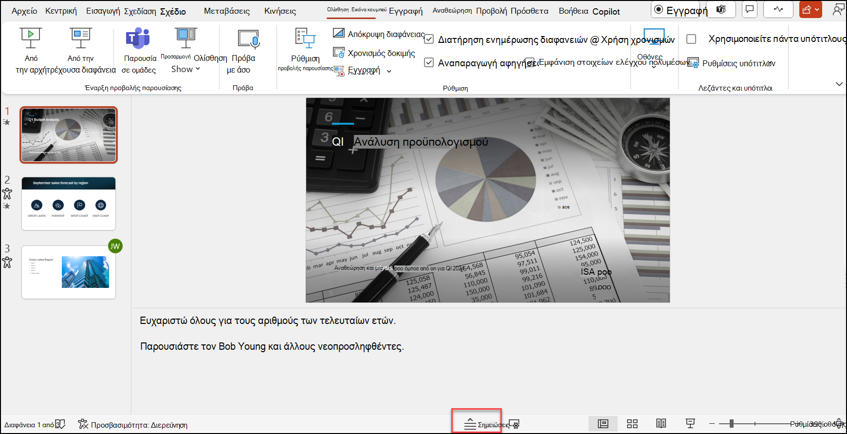Open the Κινήσεις (Animations) tab
This screenshot has height=434, width=847.
pos(280,11)
